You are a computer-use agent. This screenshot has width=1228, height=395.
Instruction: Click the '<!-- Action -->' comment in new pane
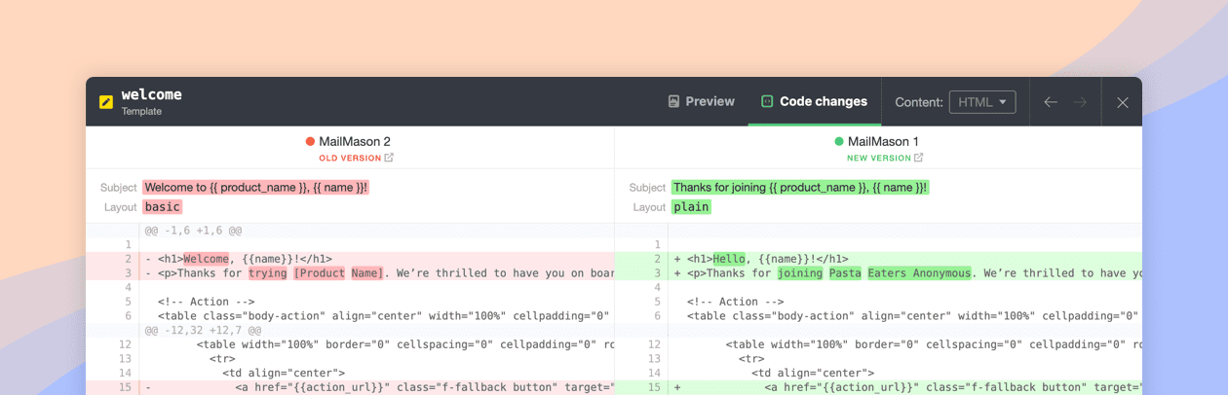(x=735, y=302)
